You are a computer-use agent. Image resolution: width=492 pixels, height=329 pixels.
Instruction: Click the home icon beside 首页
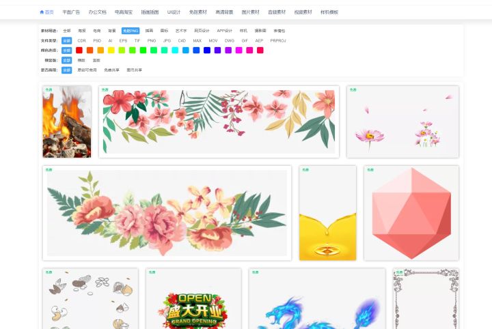coord(42,12)
